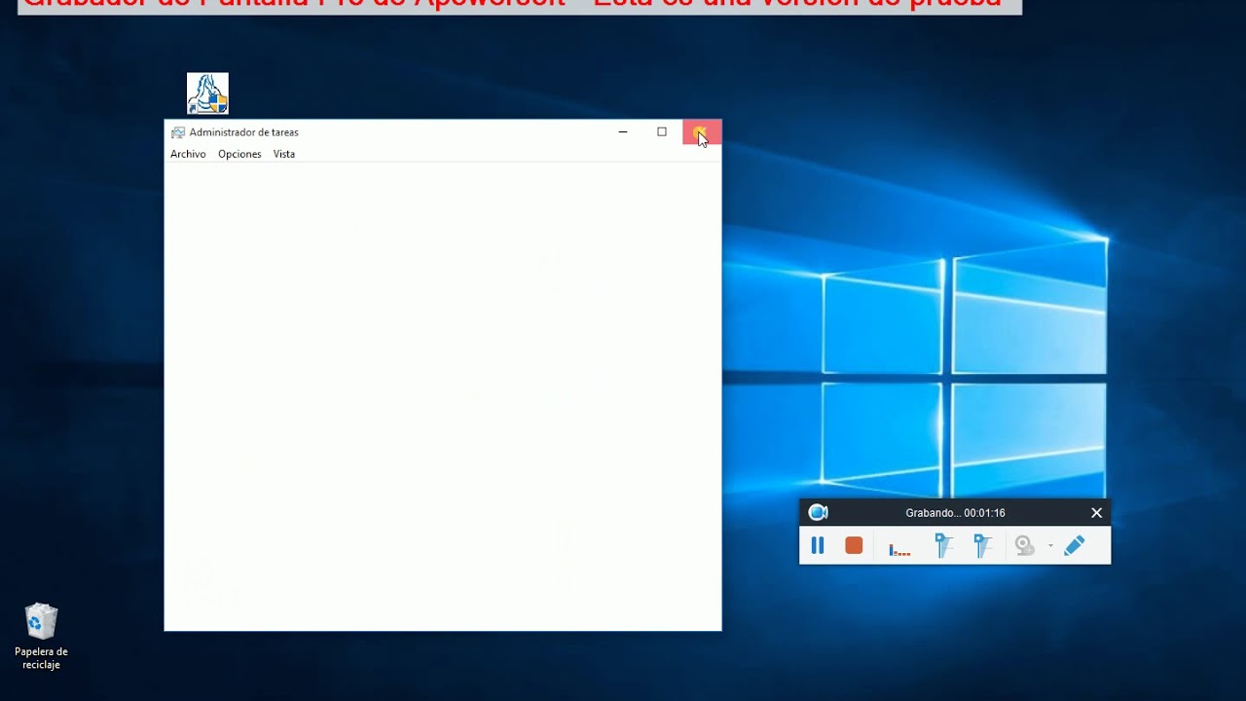This screenshot has width=1246, height=701.
Task: Click the flag icon beside the audio bars
Action: (943, 546)
